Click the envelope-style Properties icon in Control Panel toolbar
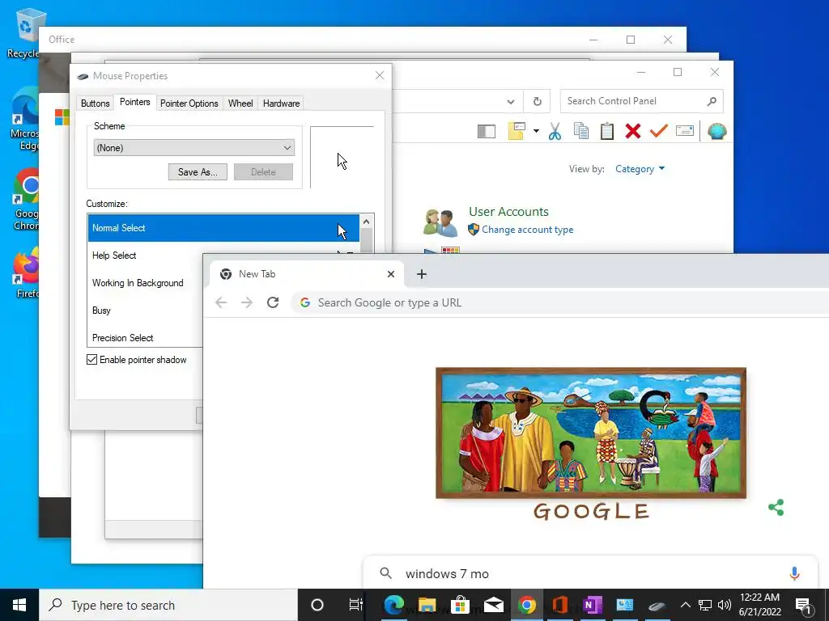The width and height of the screenshot is (829, 621). pyautogui.click(x=685, y=130)
